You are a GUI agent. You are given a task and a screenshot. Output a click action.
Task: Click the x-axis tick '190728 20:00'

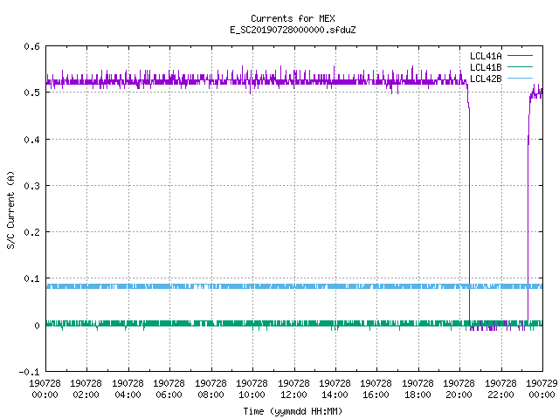coord(459,389)
